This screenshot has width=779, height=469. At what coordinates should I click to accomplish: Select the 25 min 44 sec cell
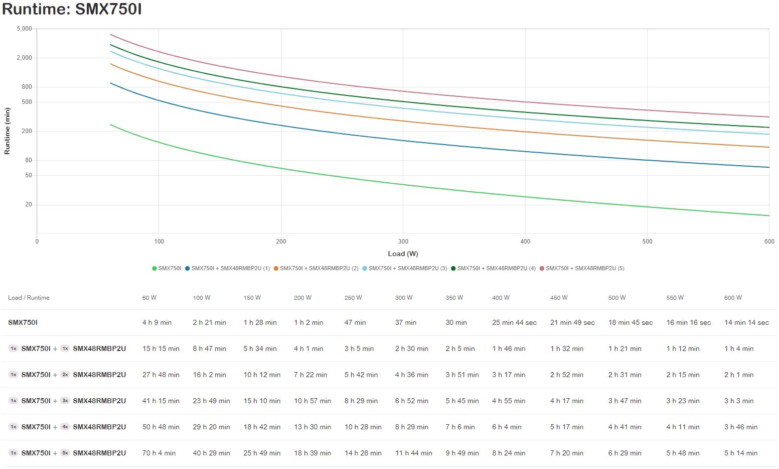pos(515,322)
